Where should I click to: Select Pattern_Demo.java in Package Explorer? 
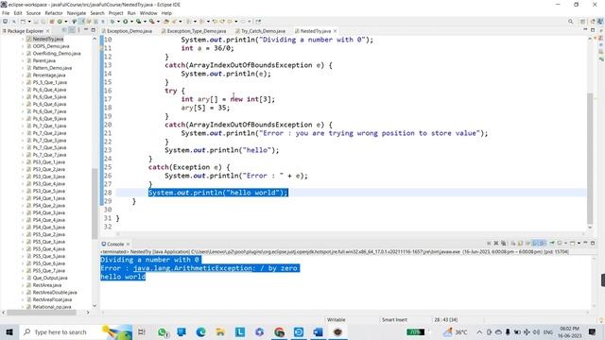pos(52,68)
